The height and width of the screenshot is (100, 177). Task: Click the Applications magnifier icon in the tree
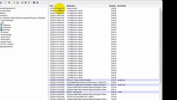(1, 25)
